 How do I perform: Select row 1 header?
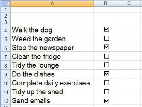(6, 10)
